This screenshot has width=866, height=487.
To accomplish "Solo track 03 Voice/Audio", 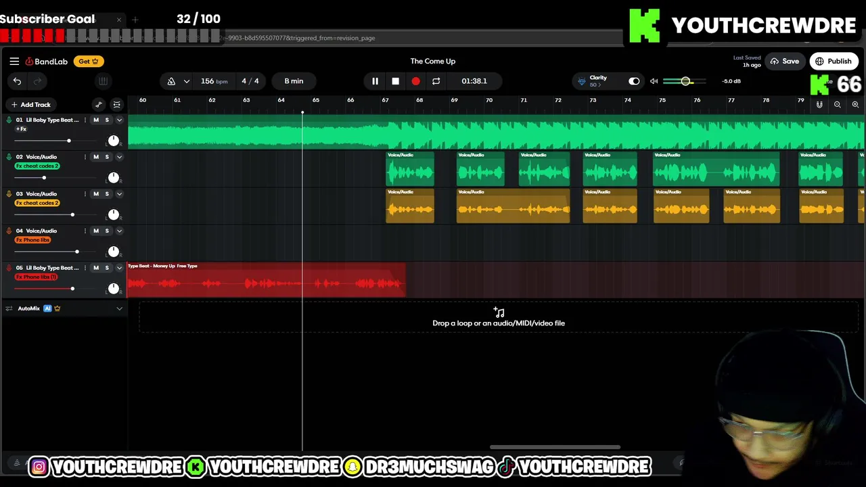I will [x=107, y=193].
